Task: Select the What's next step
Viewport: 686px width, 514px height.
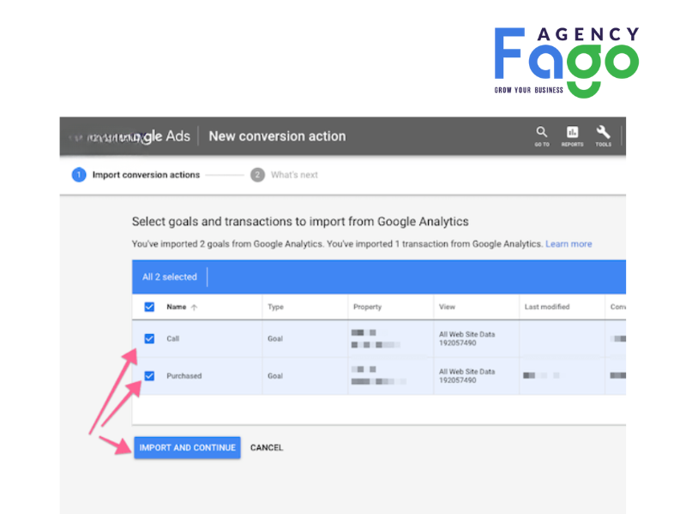Action: pos(294,175)
